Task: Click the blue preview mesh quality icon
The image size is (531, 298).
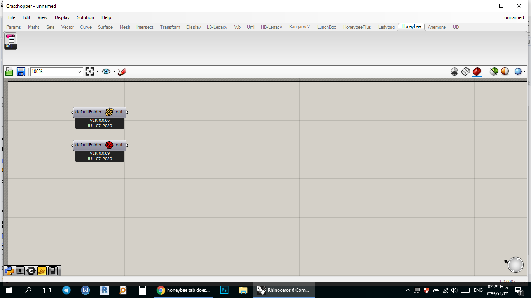Action: [x=518, y=71]
